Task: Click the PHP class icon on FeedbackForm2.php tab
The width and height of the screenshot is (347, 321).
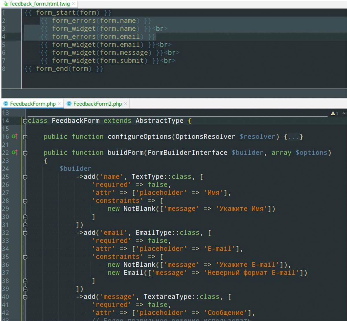Action: point(69,104)
